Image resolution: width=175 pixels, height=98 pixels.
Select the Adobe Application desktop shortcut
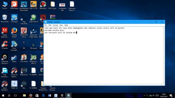pos(5,33)
